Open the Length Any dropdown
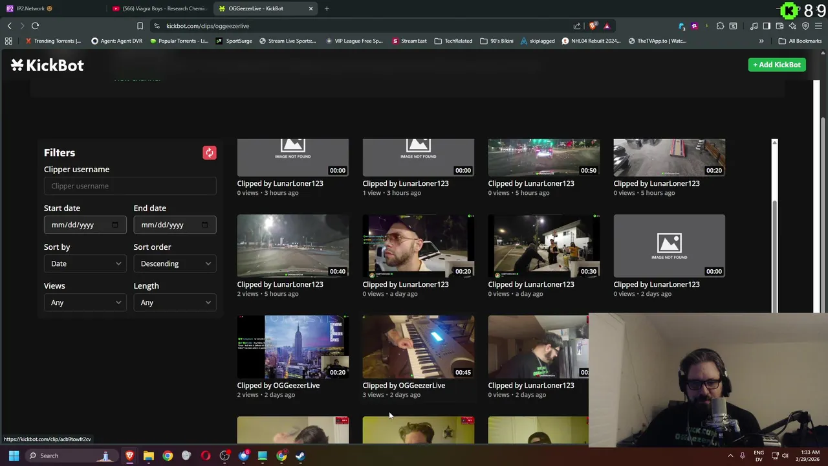This screenshot has width=828, height=466. point(175,302)
